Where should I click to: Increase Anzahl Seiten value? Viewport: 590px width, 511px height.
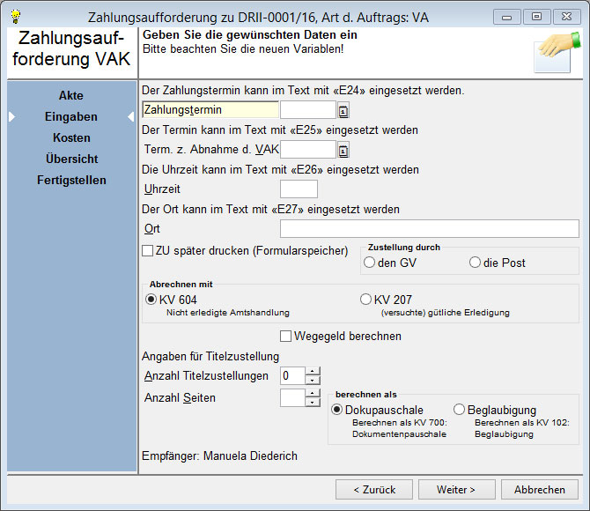pos(312,393)
